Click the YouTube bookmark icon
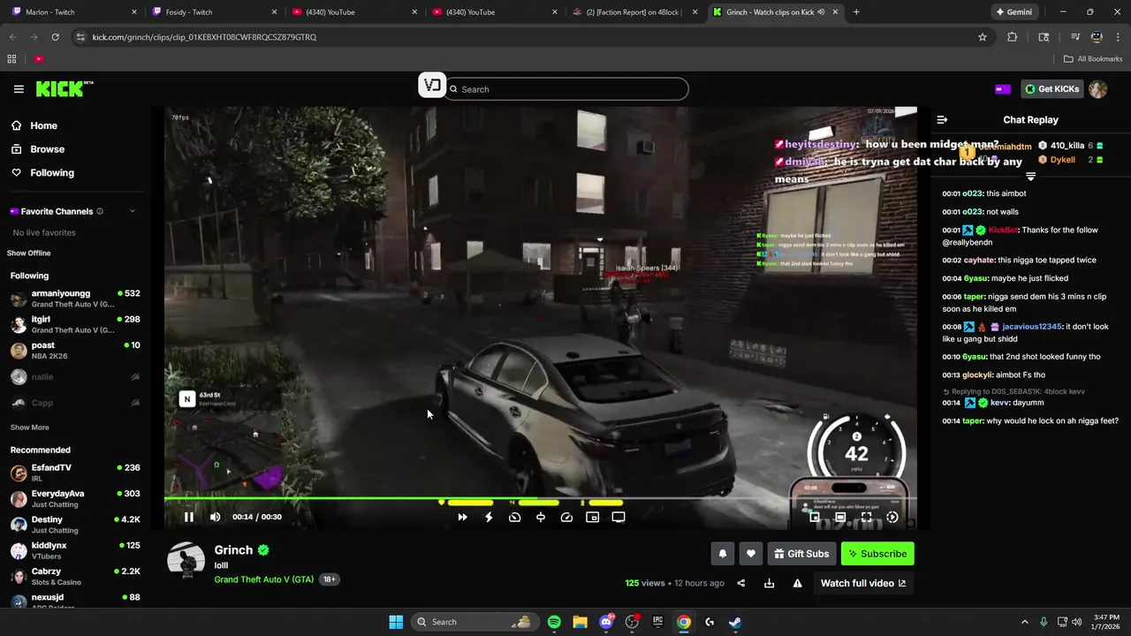Viewport: 1131px width, 636px height. [x=39, y=59]
